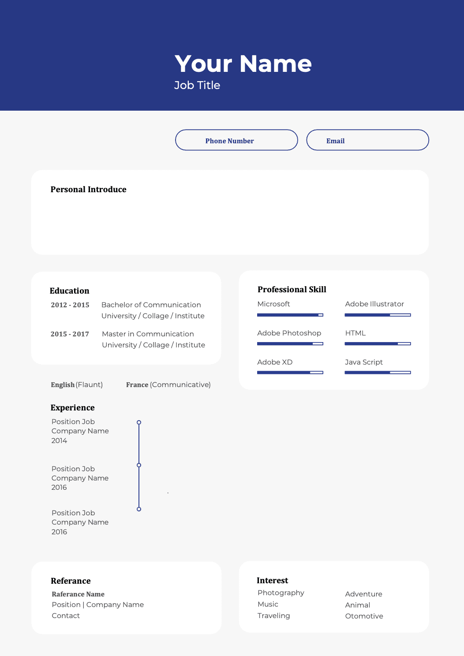Screen dimensions: 464x656
Task: Select the Raferance Name text
Action: (78, 594)
